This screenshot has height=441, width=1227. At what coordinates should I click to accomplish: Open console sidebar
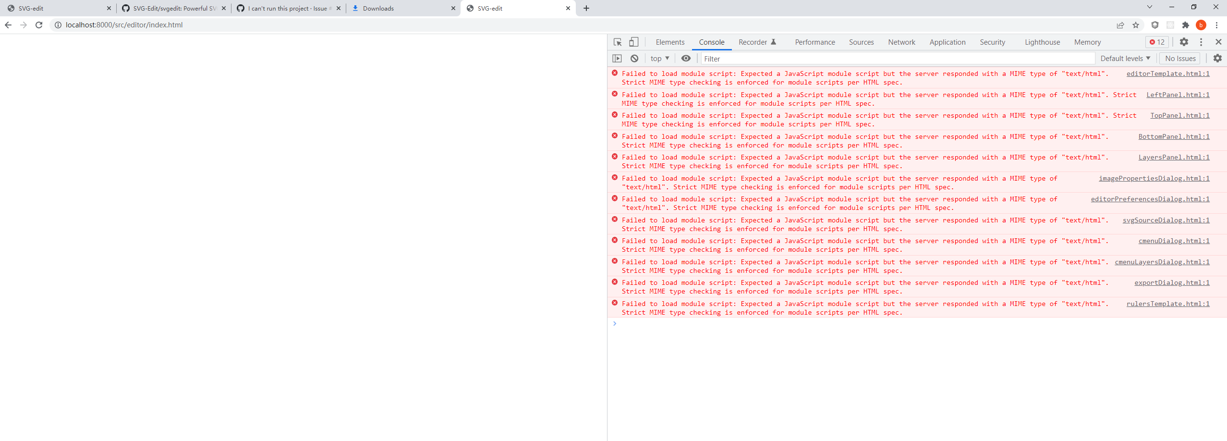click(x=617, y=58)
